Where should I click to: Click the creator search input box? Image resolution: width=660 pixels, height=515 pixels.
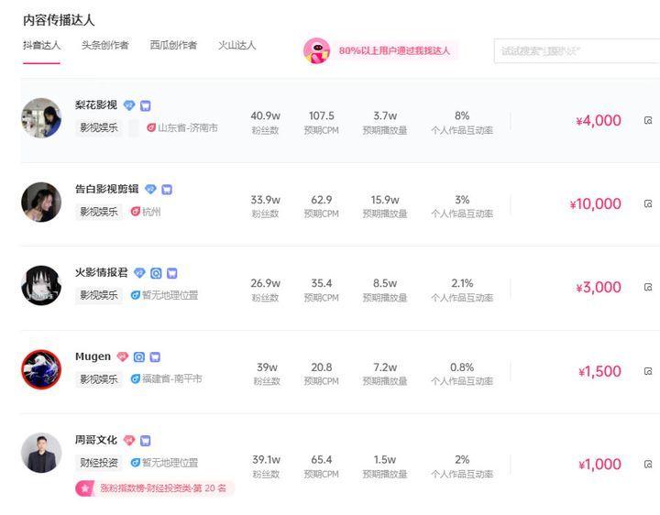(x=576, y=50)
